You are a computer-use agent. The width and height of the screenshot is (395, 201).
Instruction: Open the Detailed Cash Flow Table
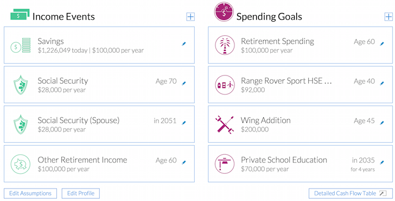coord(351,193)
